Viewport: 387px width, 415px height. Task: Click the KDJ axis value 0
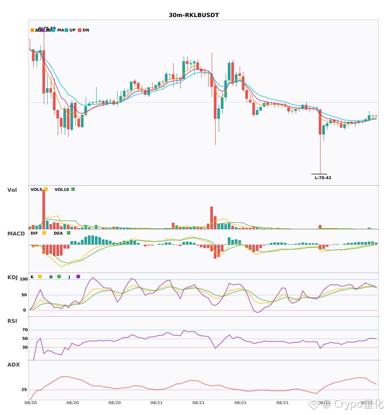click(24, 310)
